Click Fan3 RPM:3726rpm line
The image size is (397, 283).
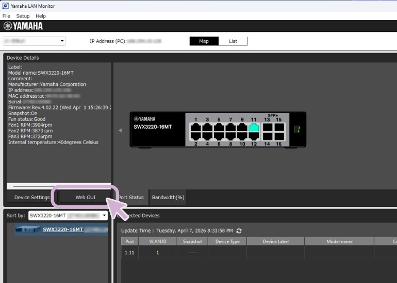[30, 136]
